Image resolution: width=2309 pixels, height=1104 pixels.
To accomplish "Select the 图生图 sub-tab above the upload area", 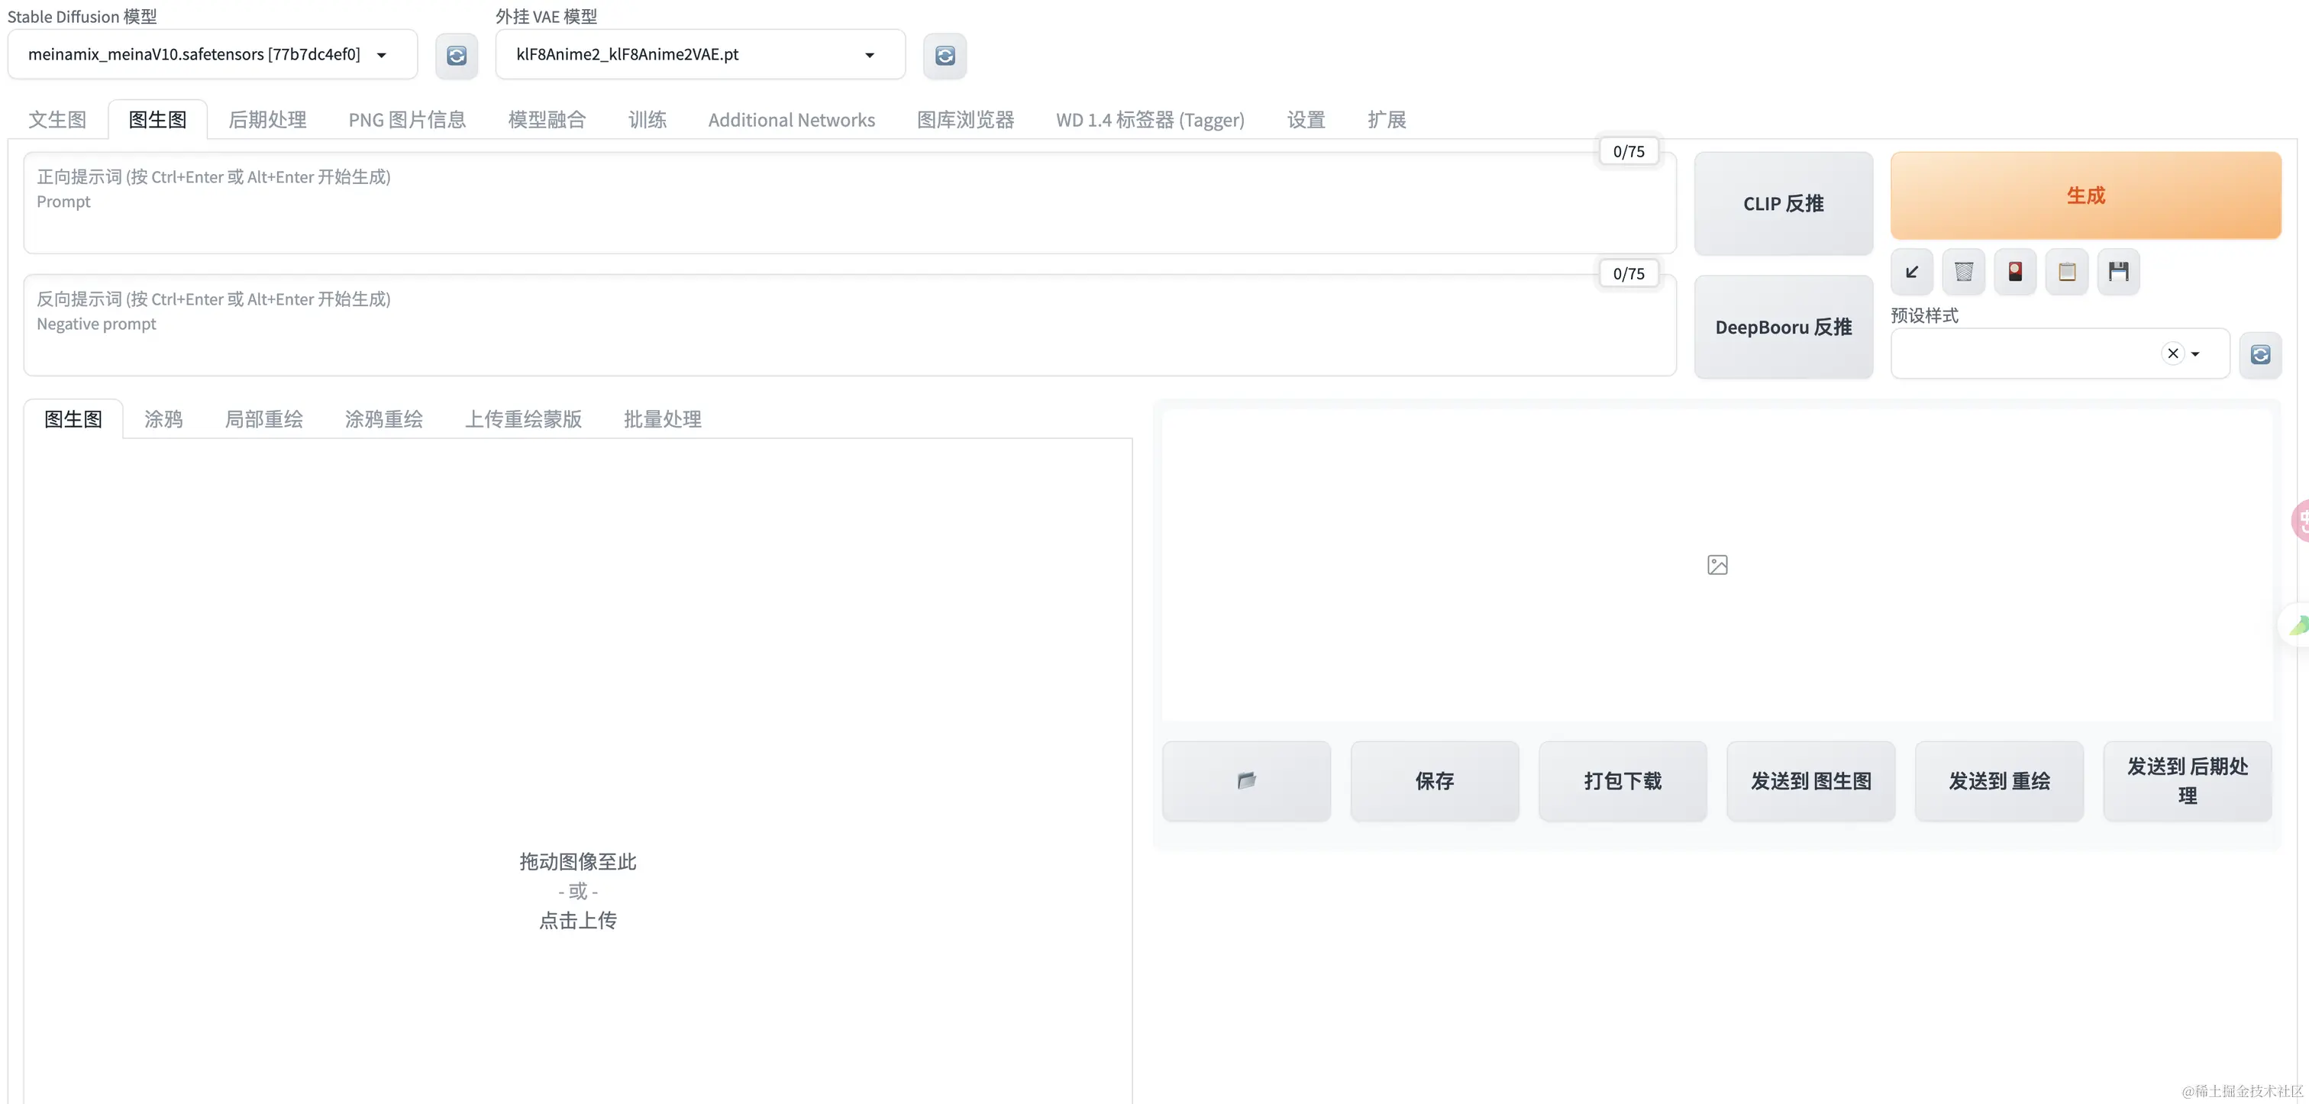I will click(x=73, y=418).
